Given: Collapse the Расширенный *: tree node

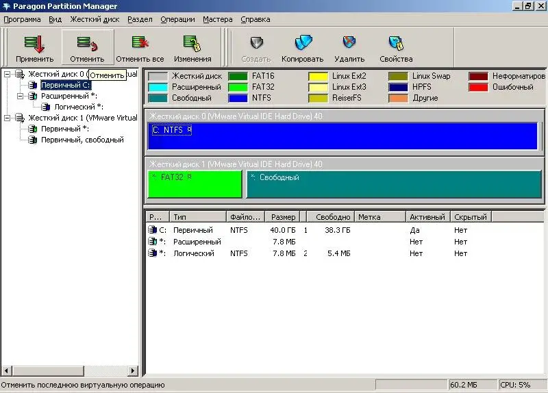Looking at the screenshot, I should [x=20, y=96].
